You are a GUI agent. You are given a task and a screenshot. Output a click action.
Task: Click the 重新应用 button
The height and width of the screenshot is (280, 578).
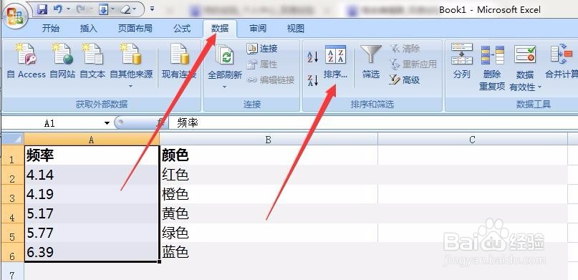[x=413, y=64]
